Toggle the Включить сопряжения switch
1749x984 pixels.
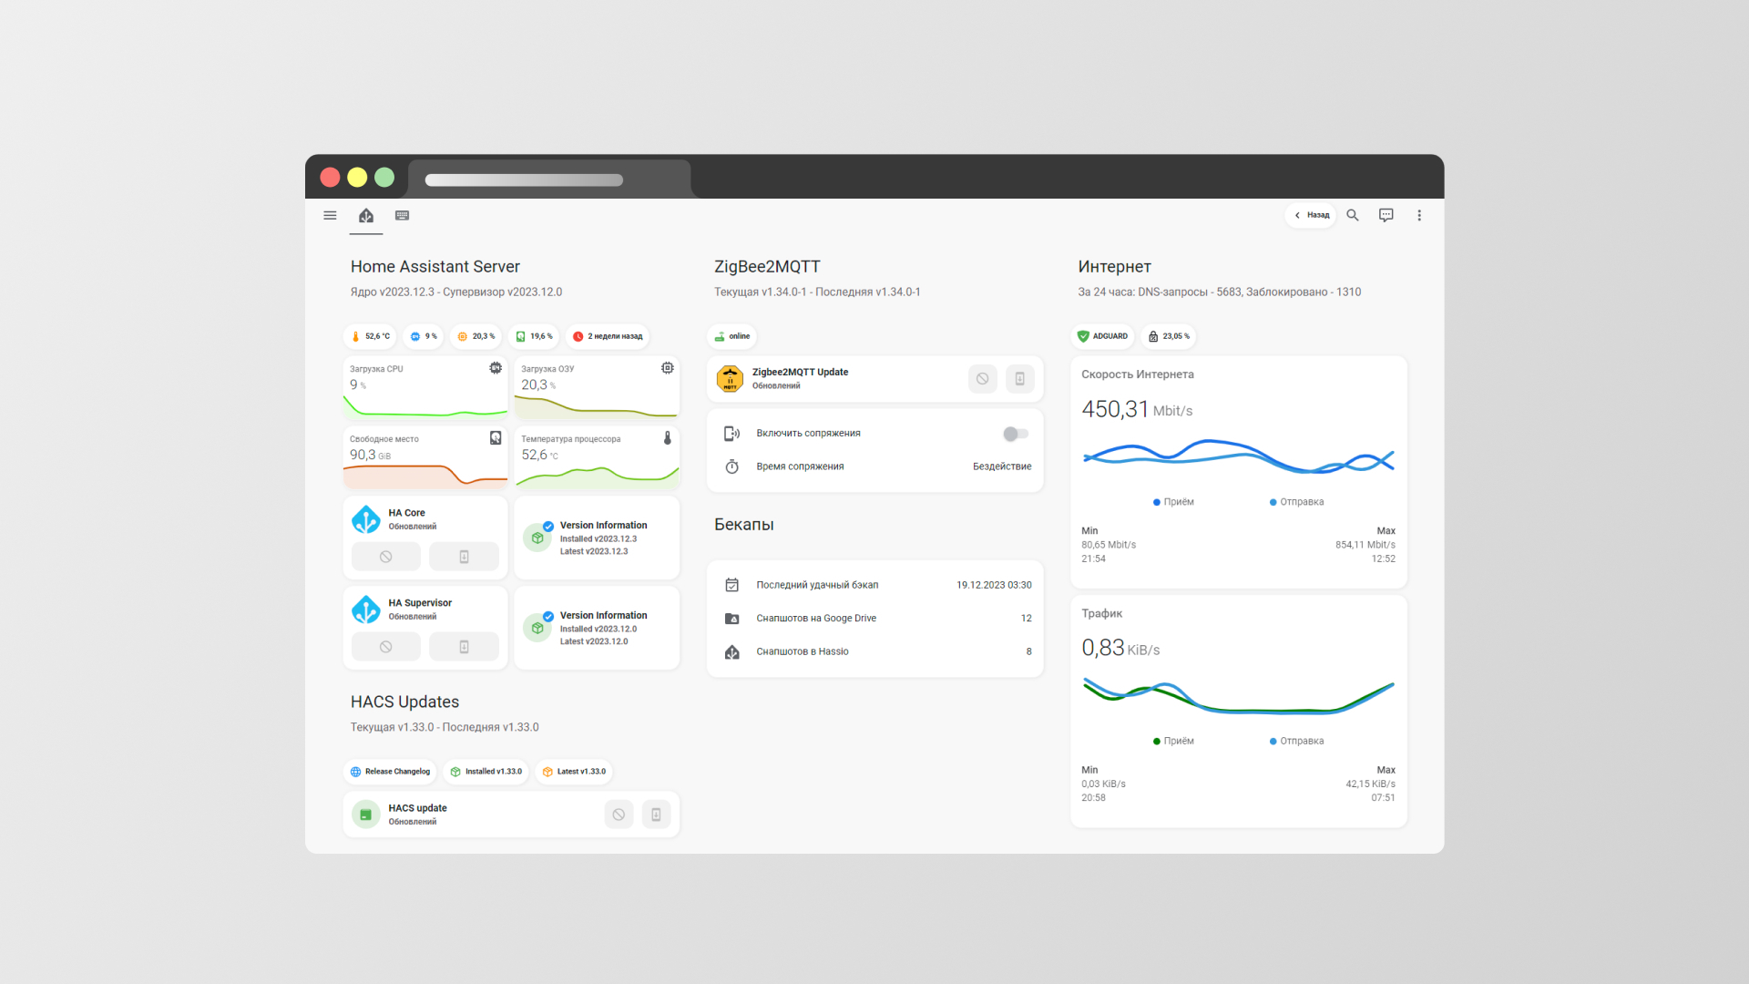coord(1016,434)
